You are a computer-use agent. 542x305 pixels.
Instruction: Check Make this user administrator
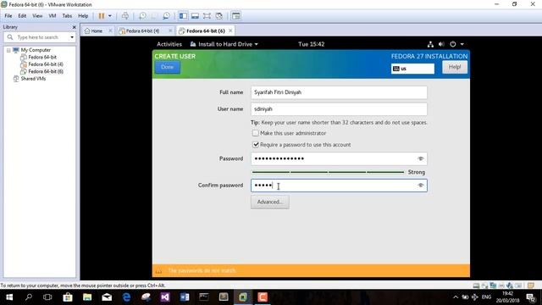(256, 133)
